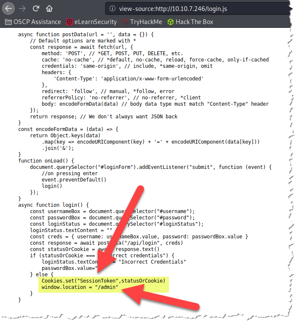
Task: Click the forward navigation arrow
Action: tap(22, 8)
